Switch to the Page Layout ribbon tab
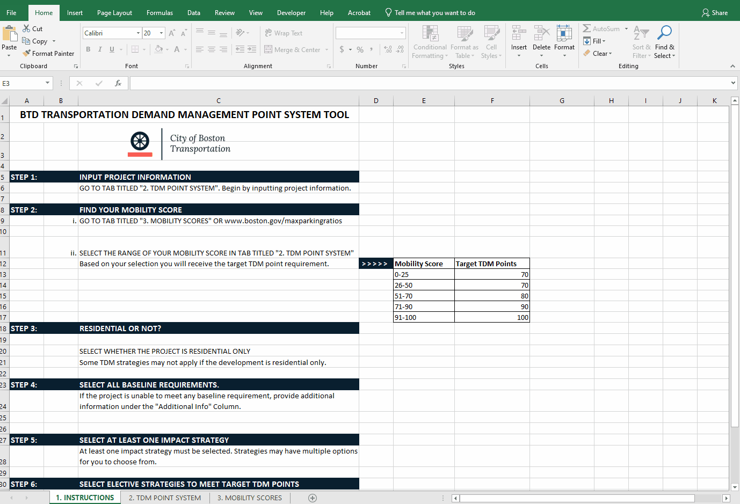The image size is (740, 504). (114, 13)
